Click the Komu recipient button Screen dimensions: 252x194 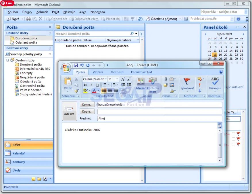[x=87, y=105]
